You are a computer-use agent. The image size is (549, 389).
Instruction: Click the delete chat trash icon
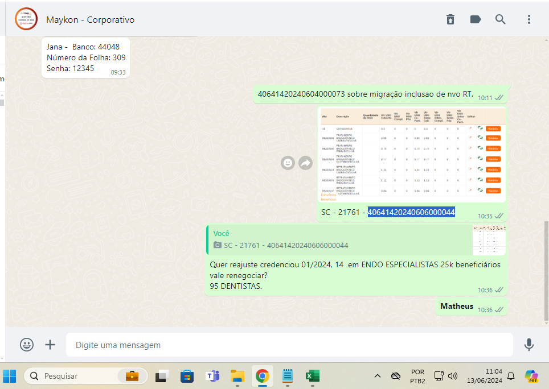click(x=450, y=19)
